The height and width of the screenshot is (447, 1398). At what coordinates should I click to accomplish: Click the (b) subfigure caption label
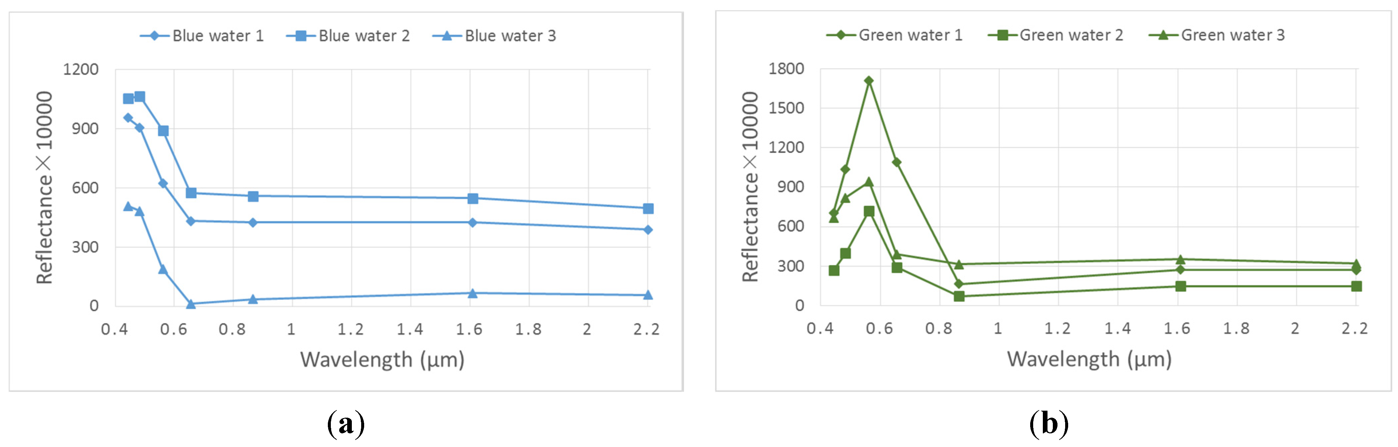[1049, 423]
